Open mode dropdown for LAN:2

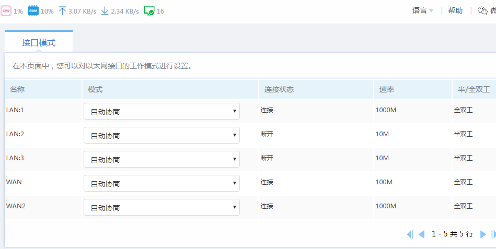[x=162, y=135]
